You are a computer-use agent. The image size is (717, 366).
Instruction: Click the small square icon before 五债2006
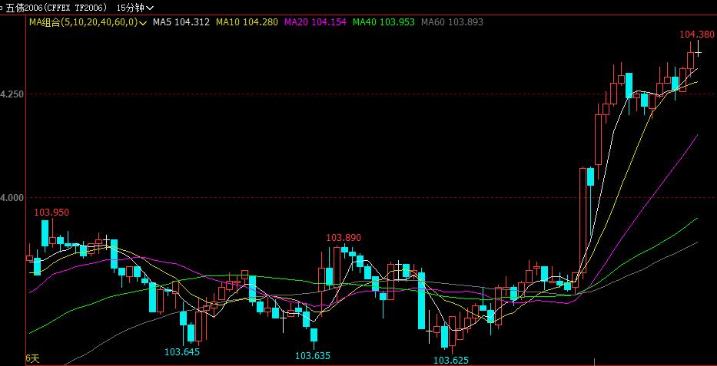click(2, 7)
